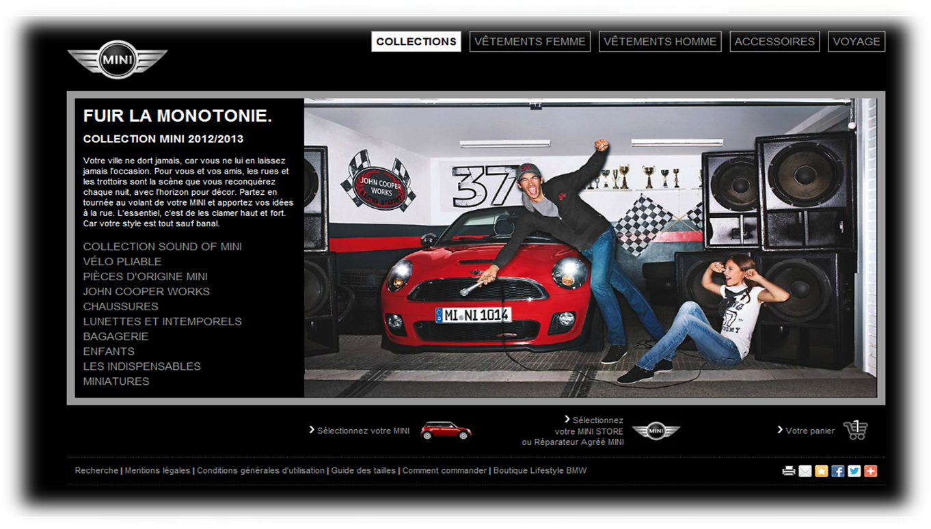Go to JOHN COOPER WORKS collection
This screenshot has height=529, width=931.
[x=146, y=292]
